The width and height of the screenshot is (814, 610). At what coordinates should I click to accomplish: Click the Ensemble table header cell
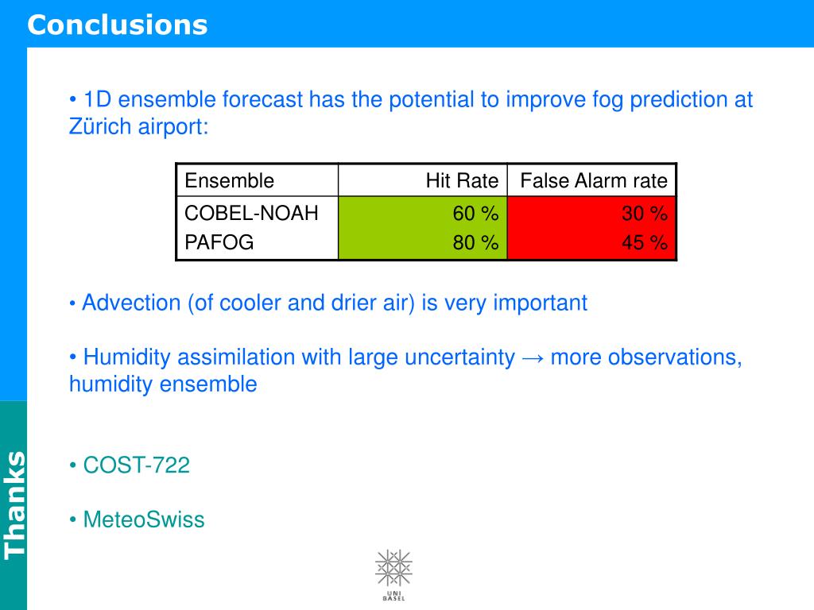coord(229,180)
